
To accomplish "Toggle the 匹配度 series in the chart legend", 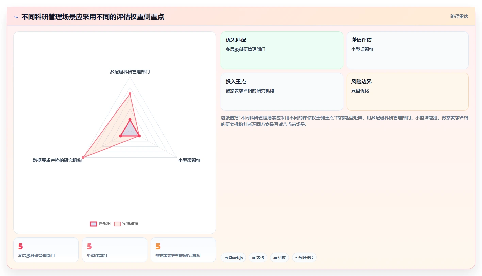I will point(101,224).
